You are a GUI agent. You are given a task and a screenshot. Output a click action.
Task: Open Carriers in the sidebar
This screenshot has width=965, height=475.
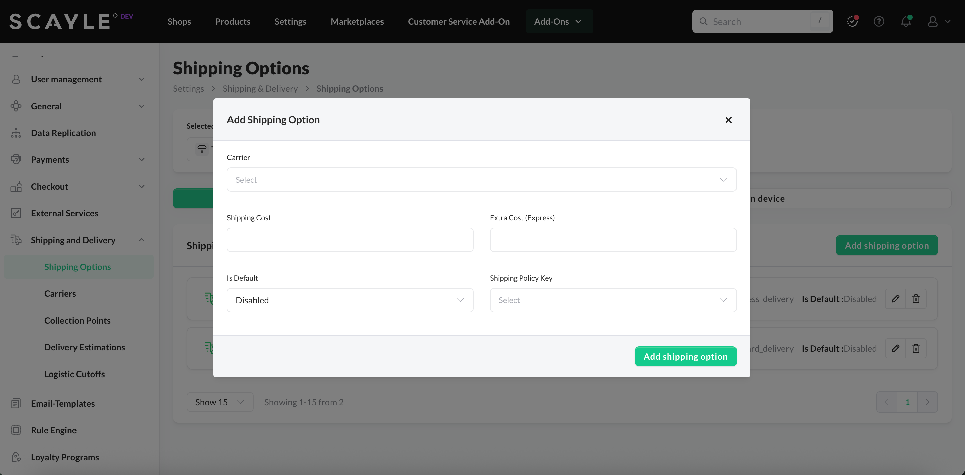pyautogui.click(x=60, y=293)
